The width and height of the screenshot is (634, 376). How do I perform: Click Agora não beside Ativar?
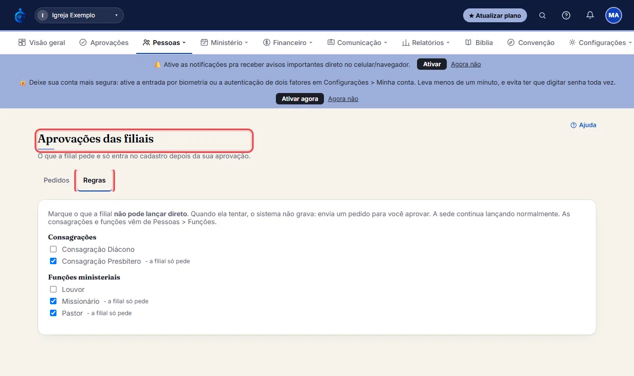tap(466, 64)
